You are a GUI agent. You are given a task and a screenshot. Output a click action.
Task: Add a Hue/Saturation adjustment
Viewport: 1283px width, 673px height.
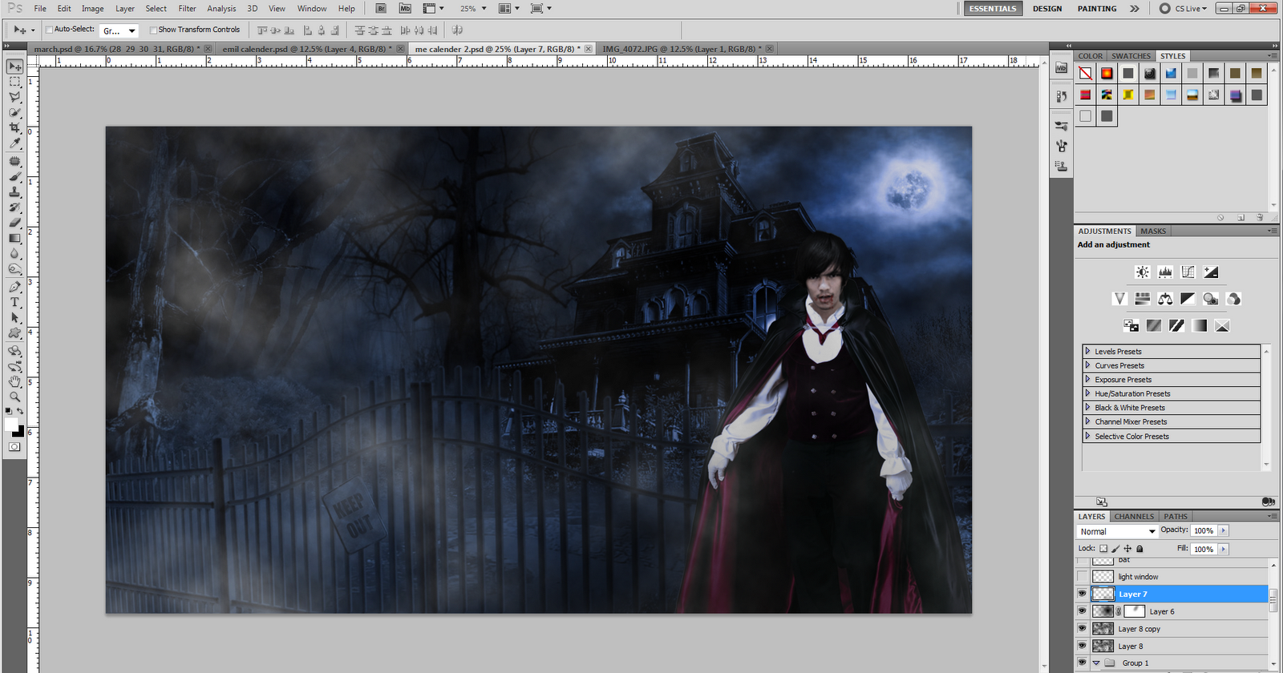click(x=1143, y=299)
